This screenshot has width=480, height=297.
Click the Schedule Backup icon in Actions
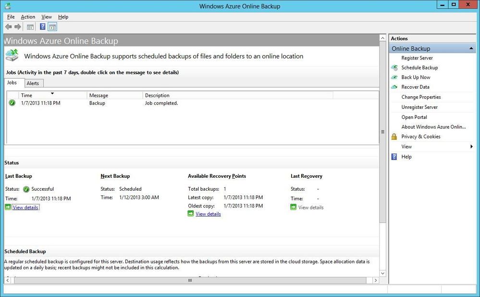pos(394,68)
